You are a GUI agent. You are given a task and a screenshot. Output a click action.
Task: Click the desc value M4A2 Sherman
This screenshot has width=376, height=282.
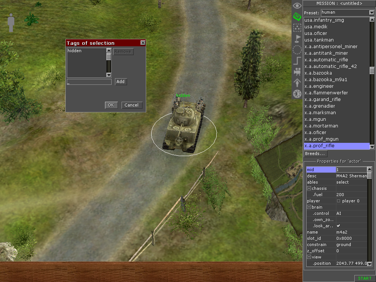click(351, 176)
